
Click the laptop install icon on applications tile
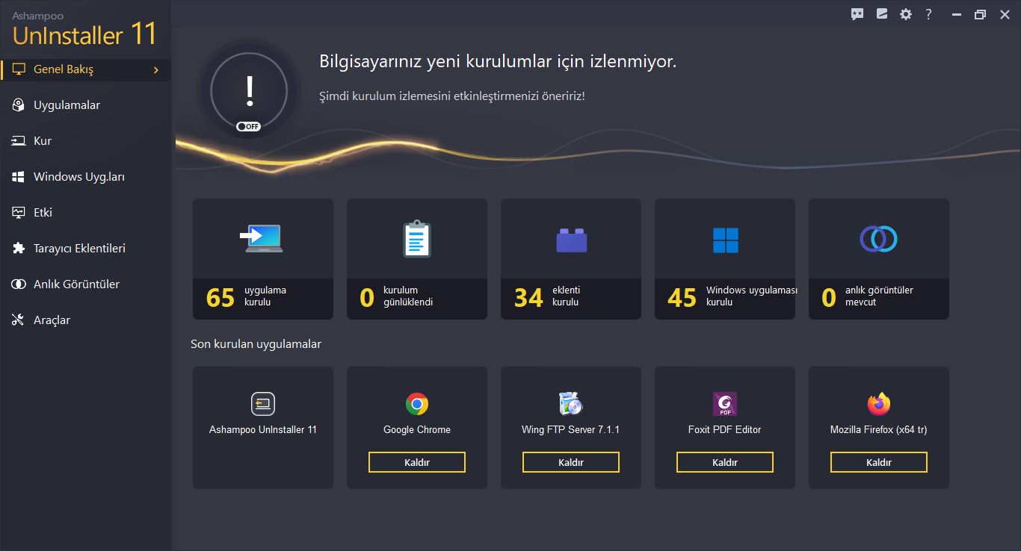click(x=263, y=238)
